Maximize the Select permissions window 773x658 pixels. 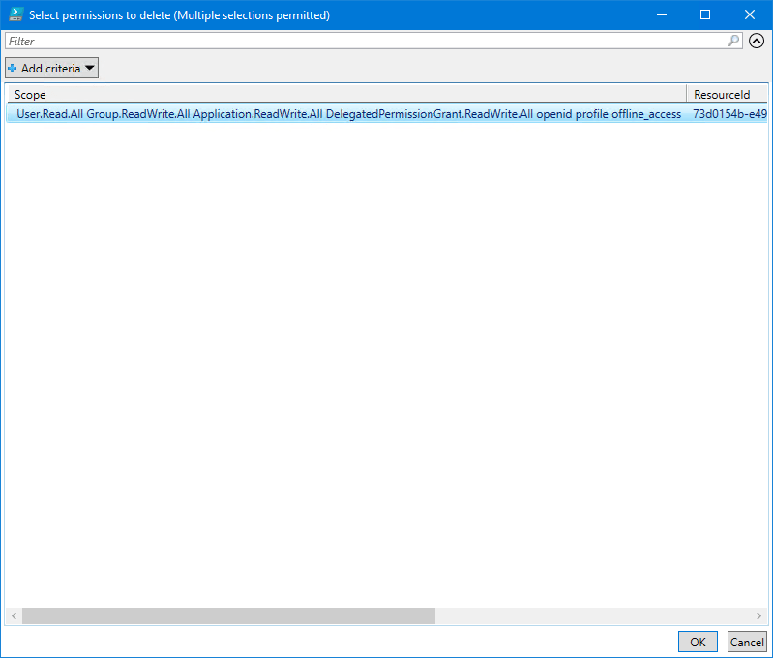point(705,15)
